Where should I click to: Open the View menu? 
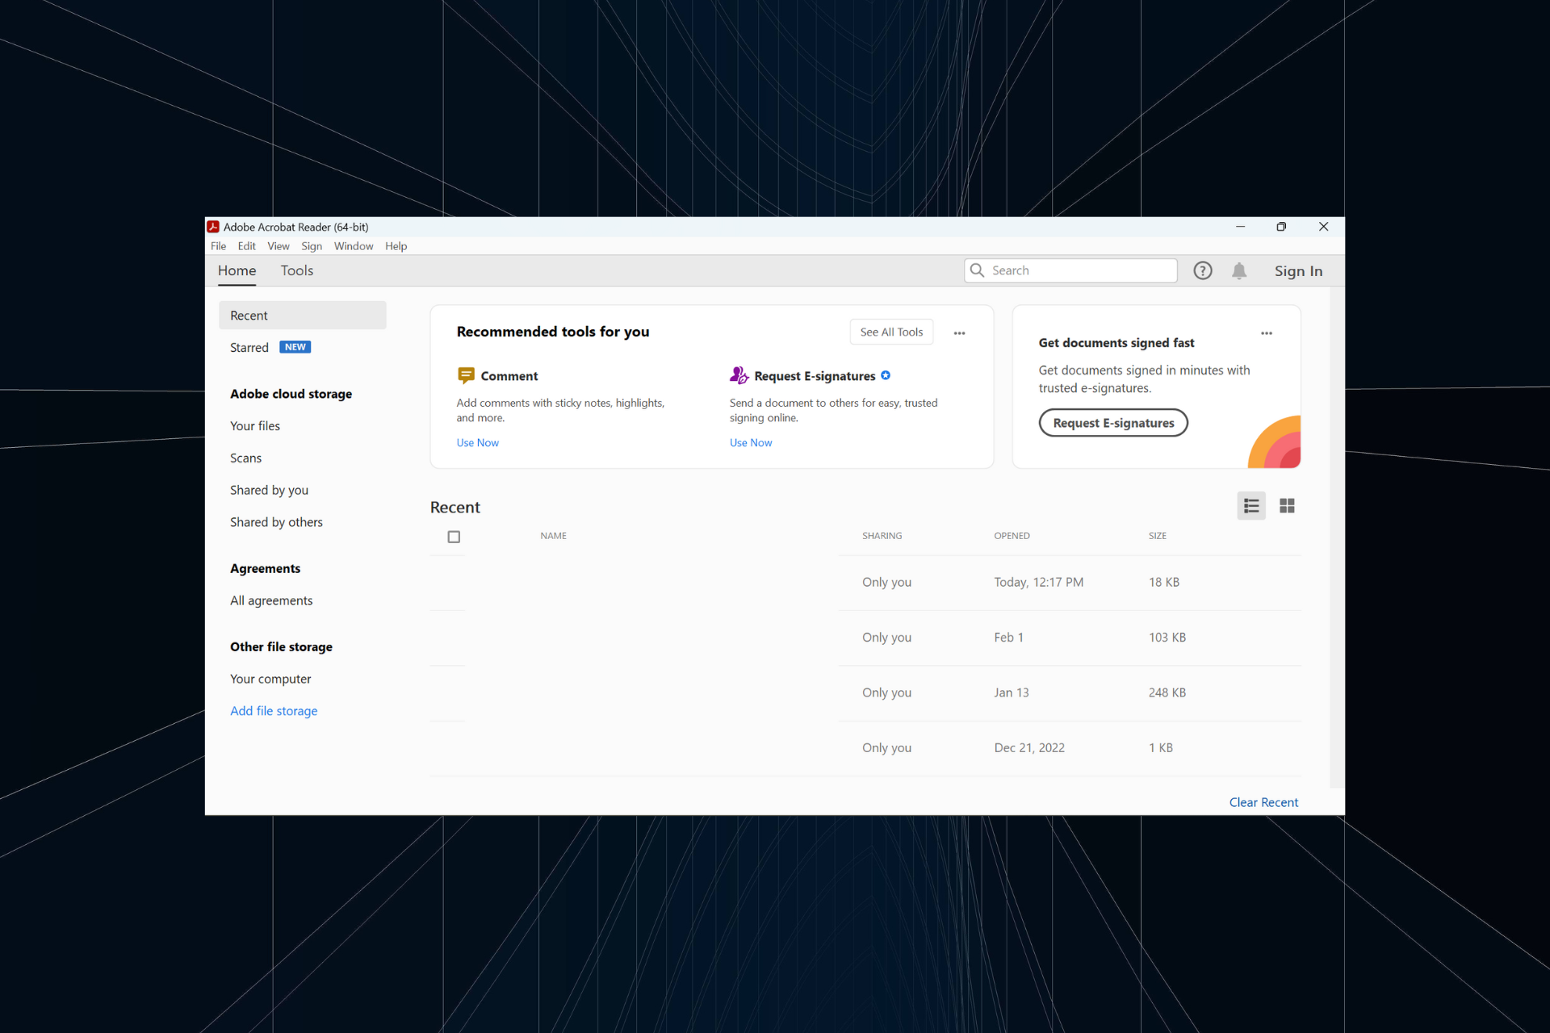point(279,246)
